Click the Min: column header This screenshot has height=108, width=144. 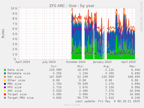point(81,66)
